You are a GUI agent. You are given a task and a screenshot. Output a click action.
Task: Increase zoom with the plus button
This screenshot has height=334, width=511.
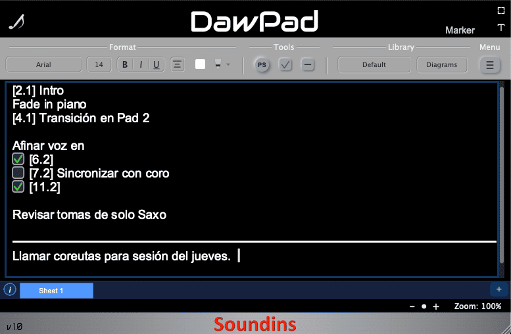(436, 306)
